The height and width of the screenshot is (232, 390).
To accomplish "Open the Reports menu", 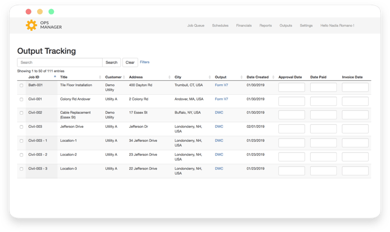I will click(265, 26).
